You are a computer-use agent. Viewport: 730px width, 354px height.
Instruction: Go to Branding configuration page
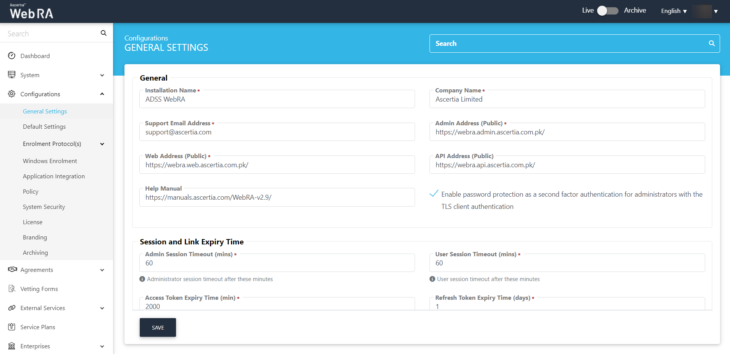point(35,237)
